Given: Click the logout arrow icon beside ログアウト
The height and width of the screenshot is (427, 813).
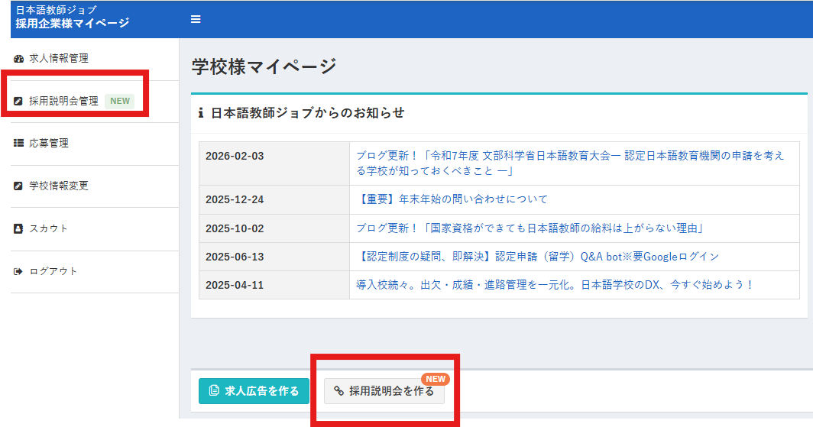Looking at the screenshot, I should [x=19, y=271].
